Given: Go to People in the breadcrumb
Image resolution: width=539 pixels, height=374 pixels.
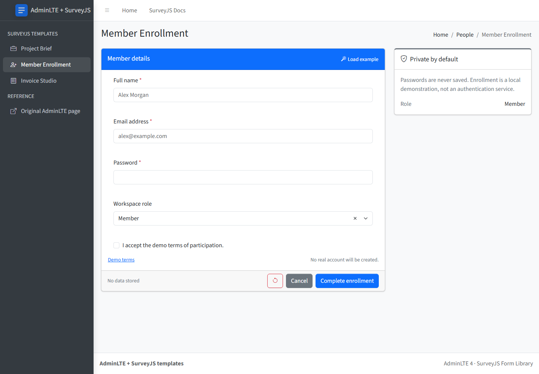Looking at the screenshot, I should pos(465,35).
